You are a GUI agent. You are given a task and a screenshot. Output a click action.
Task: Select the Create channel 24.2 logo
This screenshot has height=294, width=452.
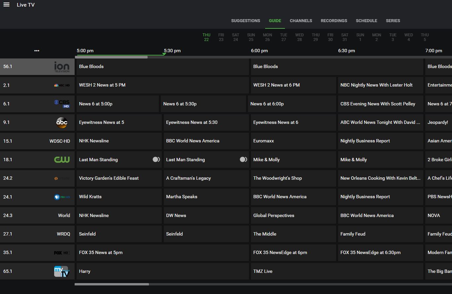(62, 178)
